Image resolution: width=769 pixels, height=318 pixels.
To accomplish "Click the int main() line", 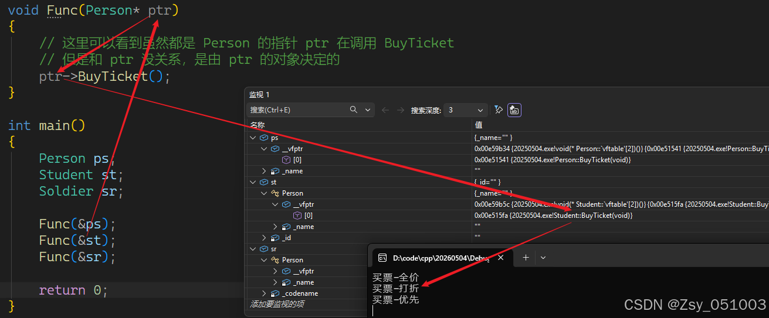I will pyautogui.click(x=47, y=125).
